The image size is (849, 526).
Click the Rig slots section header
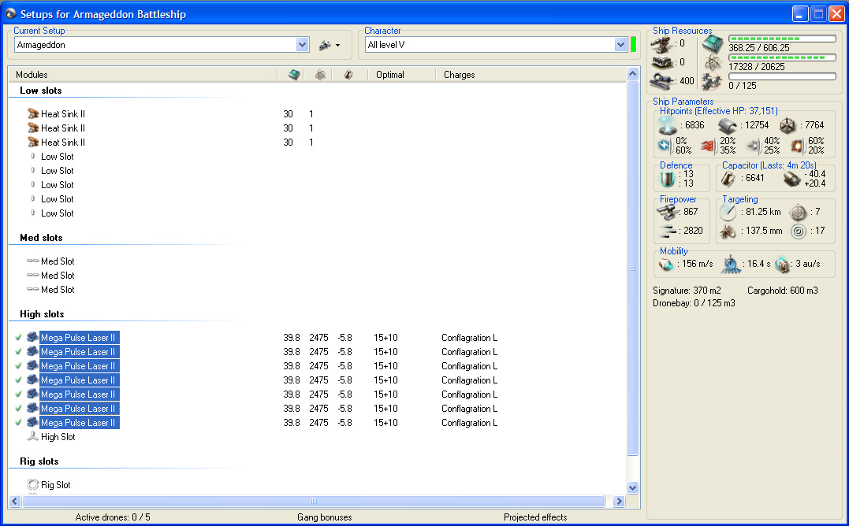click(x=39, y=461)
